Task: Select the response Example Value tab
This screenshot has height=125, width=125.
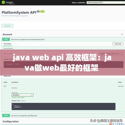Action: (x=16, y=101)
